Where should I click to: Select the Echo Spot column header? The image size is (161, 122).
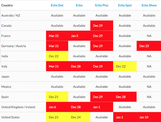pyautogui.click(x=125, y=5)
